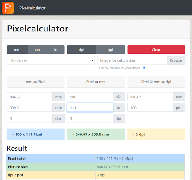Select ppi resolution mode
This screenshot has height=180, width=192.
[111, 50]
